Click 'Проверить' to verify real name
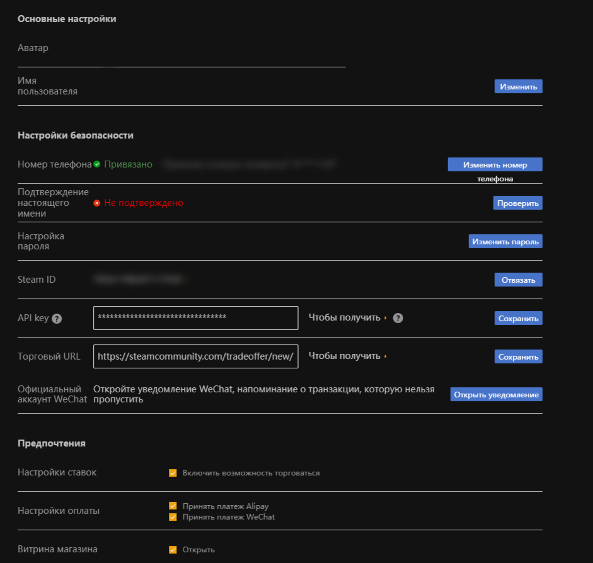The width and height of the screenshot is (593, 563). tap(518, 203)
